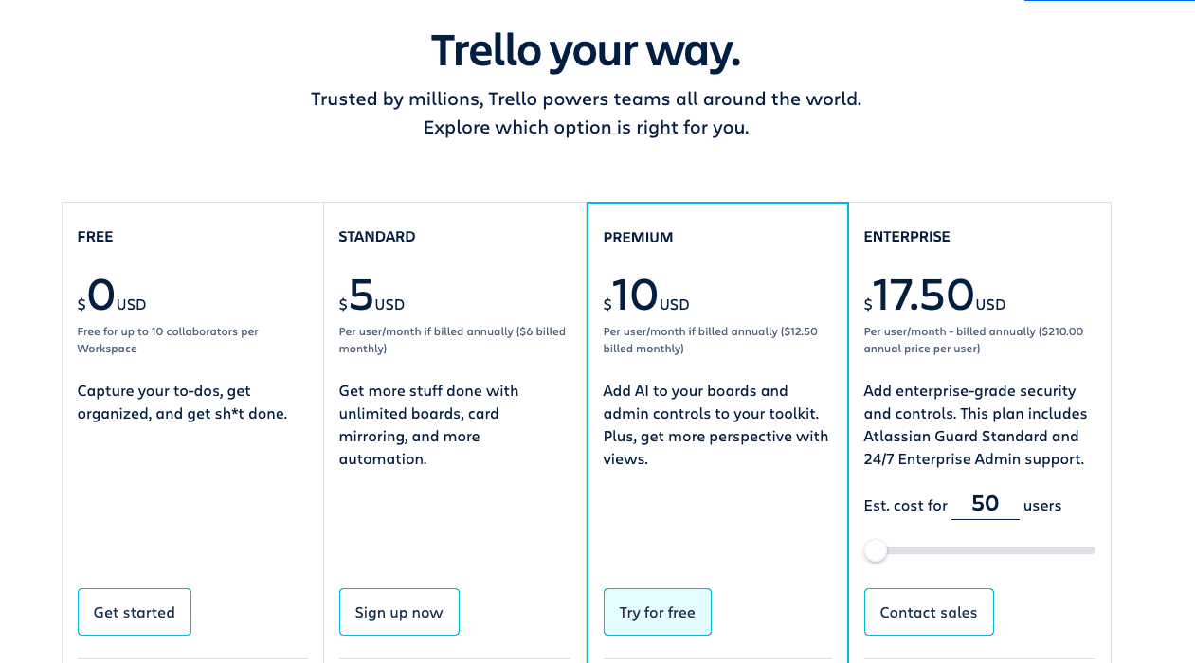The image size is (1195, 663).
Task: Click the ENTERPRISE plan heading
Action: pyautogui.click(x=907, y=236)
